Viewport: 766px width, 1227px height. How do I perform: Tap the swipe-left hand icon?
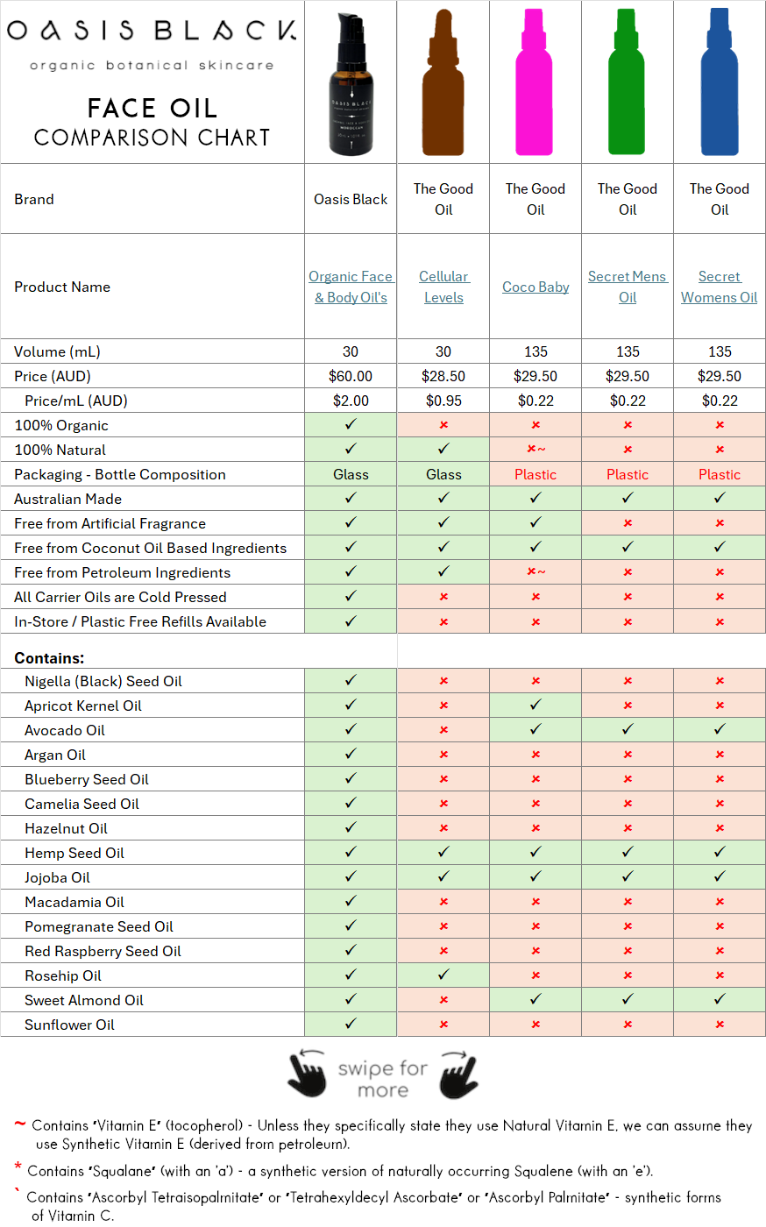(307, 1074)
